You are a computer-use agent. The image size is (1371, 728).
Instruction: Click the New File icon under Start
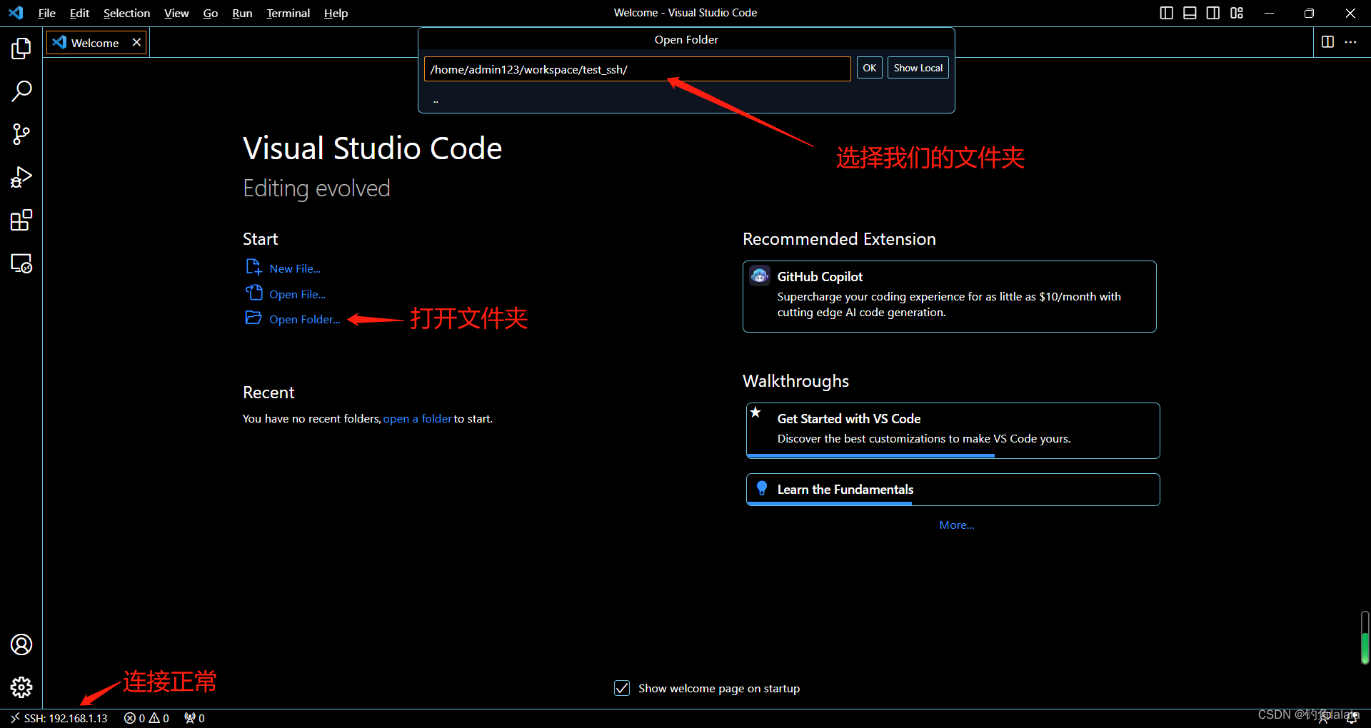(x=253, y=267)
